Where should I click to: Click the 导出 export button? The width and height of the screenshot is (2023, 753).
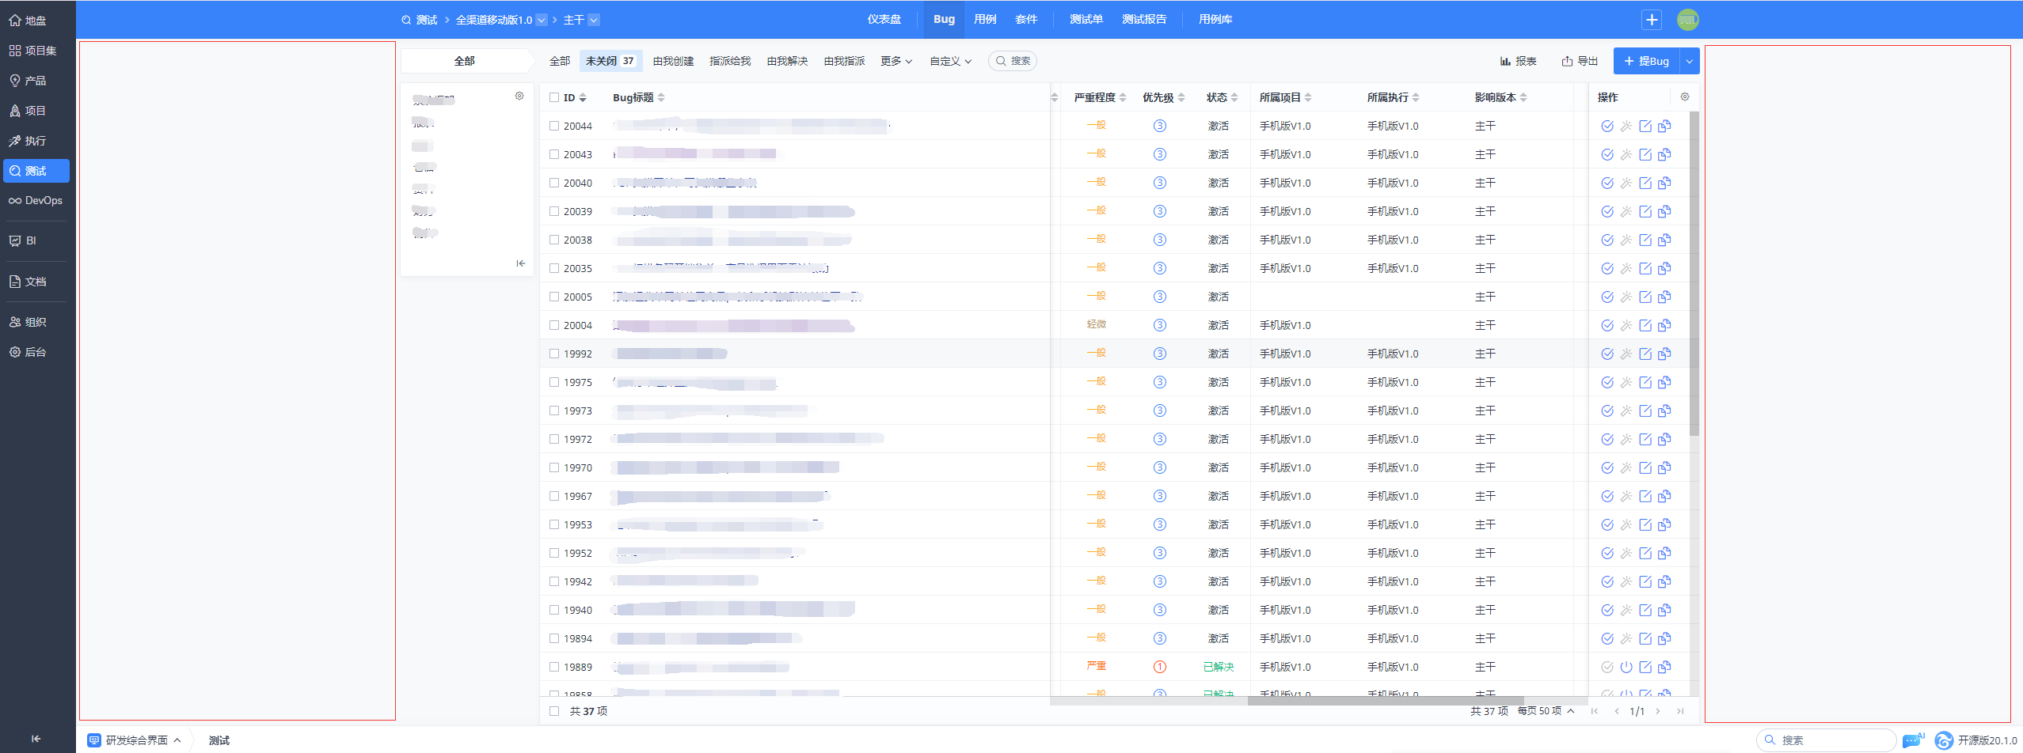click(1580, 61)
